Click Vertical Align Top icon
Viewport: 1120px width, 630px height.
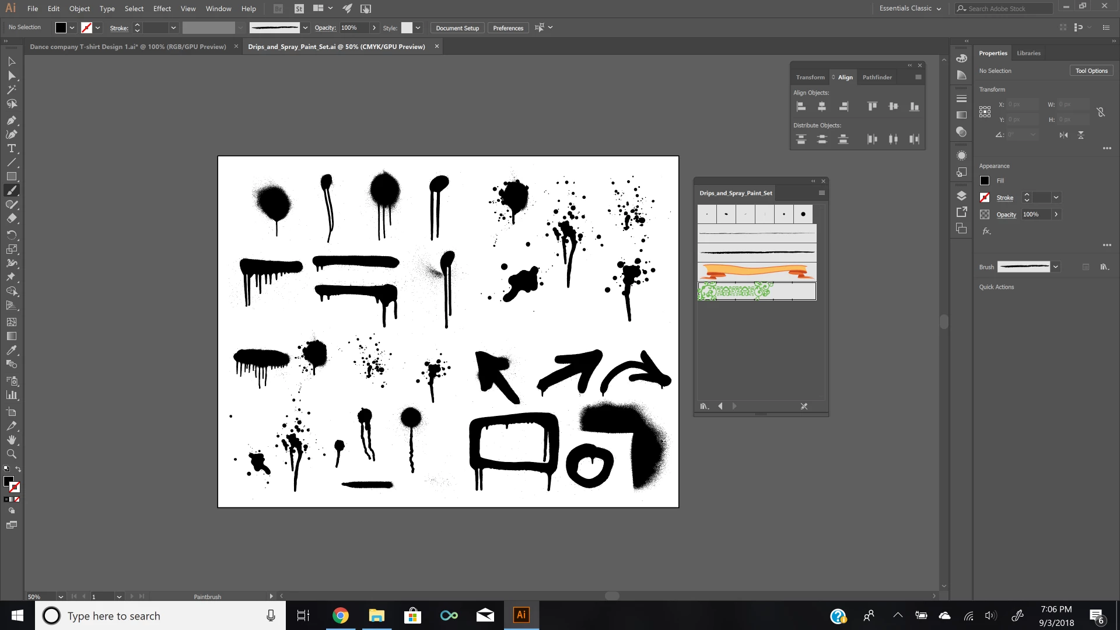[x=872, y=106]
